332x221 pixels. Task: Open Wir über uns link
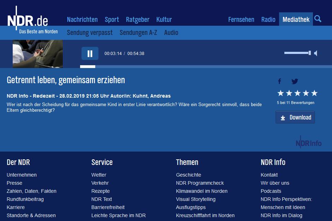click(275, 183)
